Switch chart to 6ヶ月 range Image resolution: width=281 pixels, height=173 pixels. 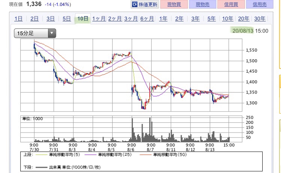147,19
